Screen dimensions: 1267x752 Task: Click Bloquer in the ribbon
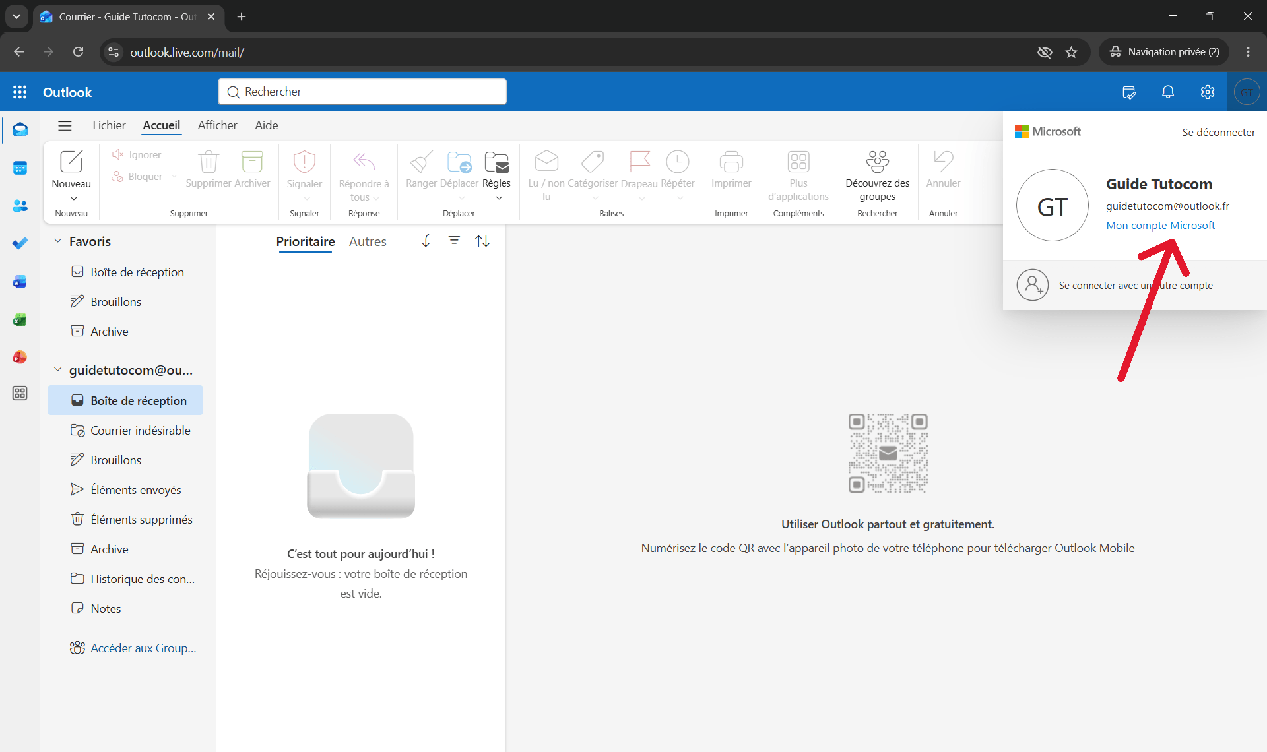coord(137,177)
